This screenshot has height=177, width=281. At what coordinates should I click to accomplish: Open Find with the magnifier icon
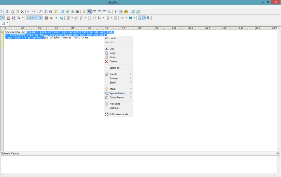click(41, 12)
